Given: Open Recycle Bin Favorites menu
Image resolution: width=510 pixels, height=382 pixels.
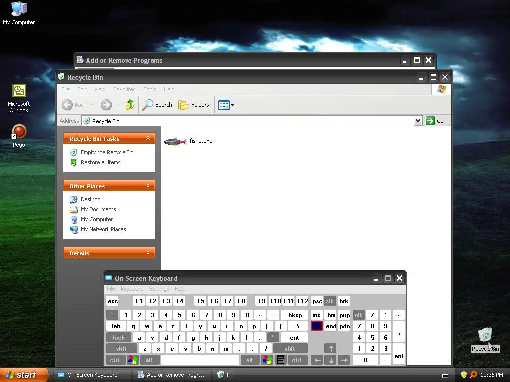Looking at the screenshot, I should pyautogui.click(x=124, y=89).
